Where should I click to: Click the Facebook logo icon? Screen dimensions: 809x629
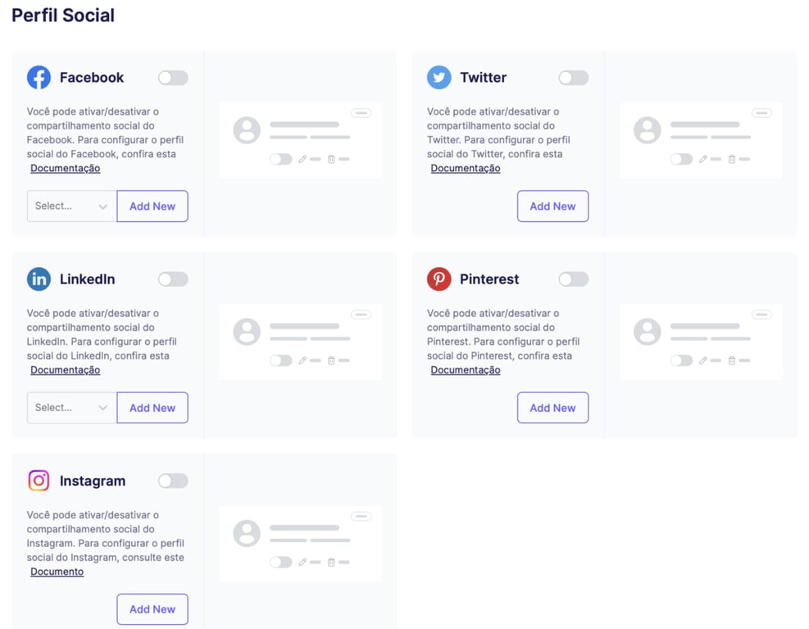coord(39,77)
